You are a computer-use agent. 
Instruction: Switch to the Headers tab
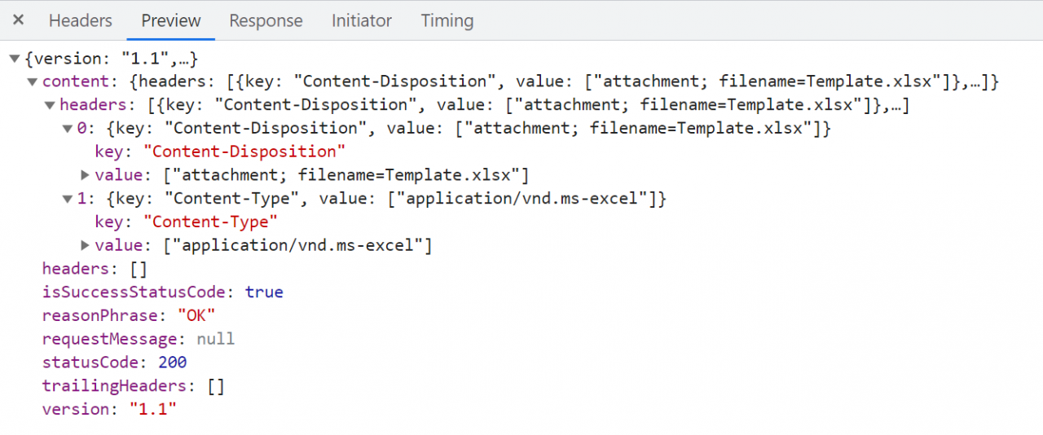click(x=81, y=21)
